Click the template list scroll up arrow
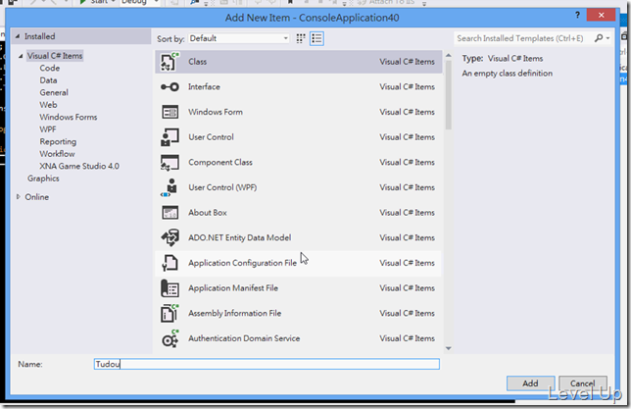 [449, 55]
